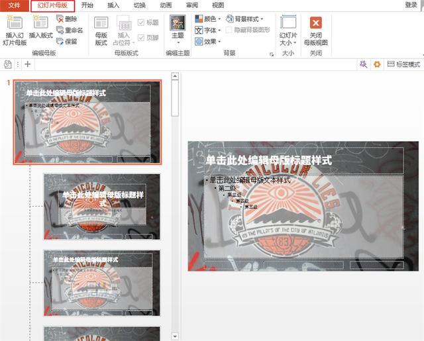Viewport: 424px width, 341px height.
Task: Open the 背景样式 dropdown
Action: click(244, 19)
